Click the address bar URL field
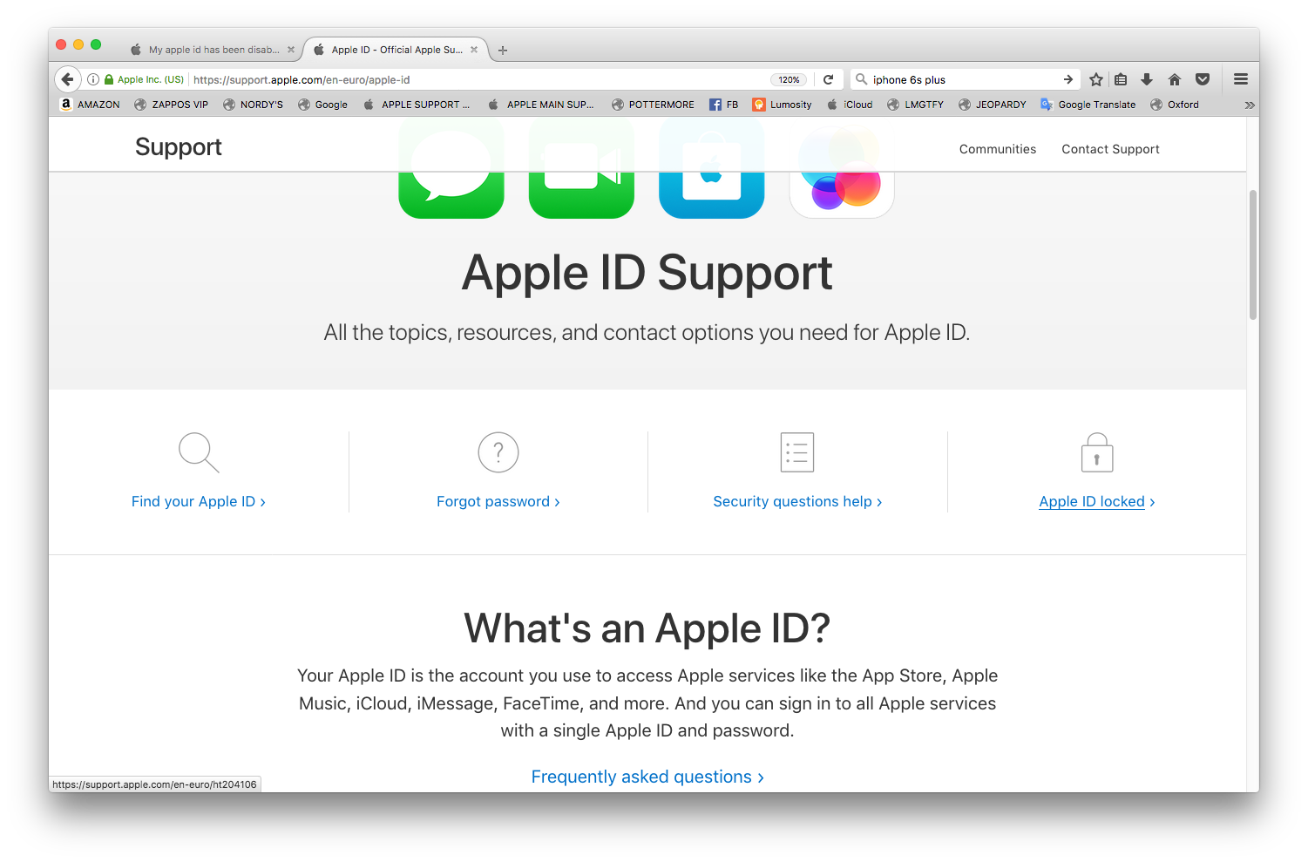The image size is (1308, 862). click(479, 79)
